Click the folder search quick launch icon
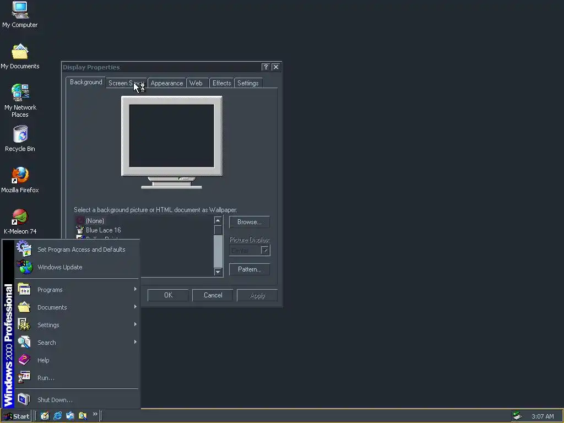This screenshot has width=564, height=423. (x=83, y=416)
